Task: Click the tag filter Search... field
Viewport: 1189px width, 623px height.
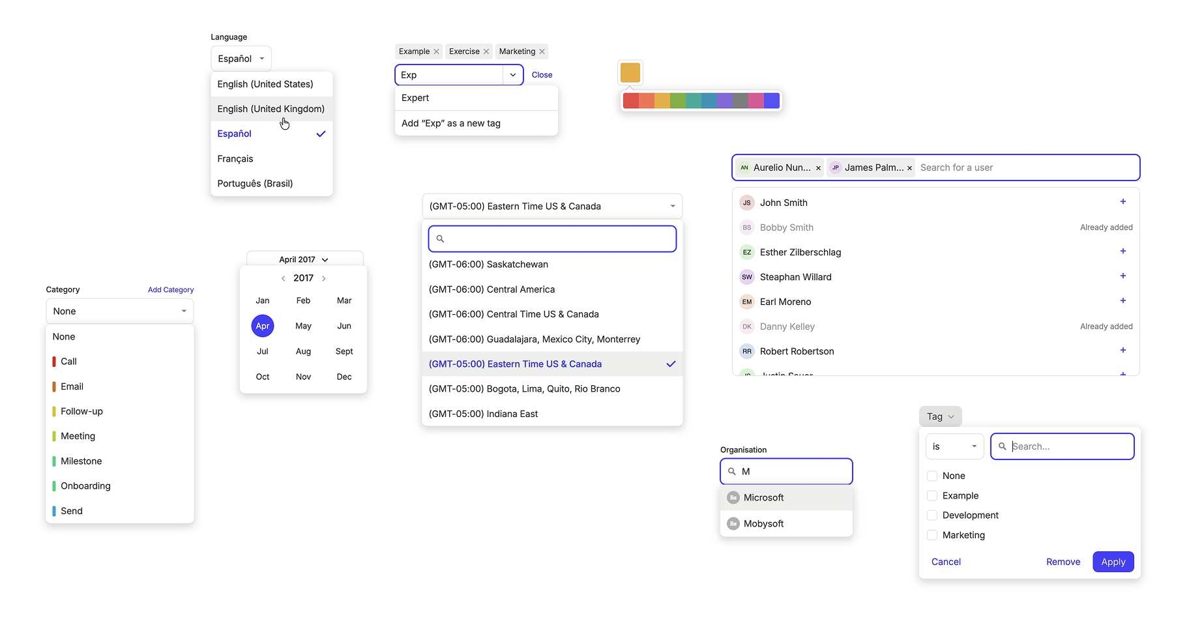Action: [x=1063, y=447]
